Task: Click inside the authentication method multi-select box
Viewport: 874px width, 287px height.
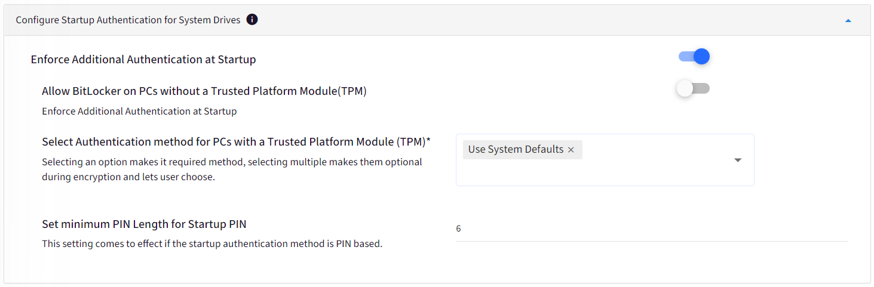Action: 605,160
